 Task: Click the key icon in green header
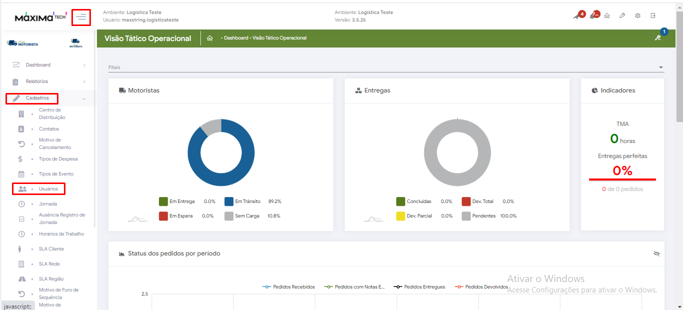click(x=658, y=38)
